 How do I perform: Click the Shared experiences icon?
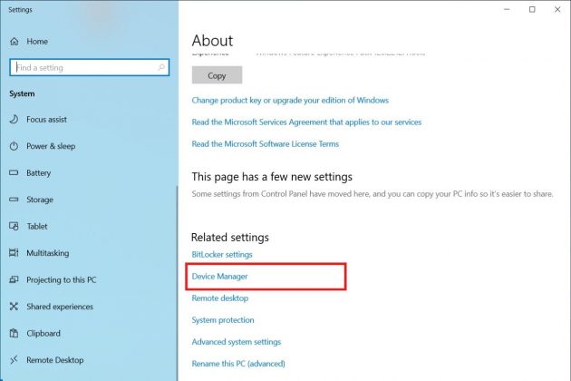pyautogui.click(x=14, y=307)
